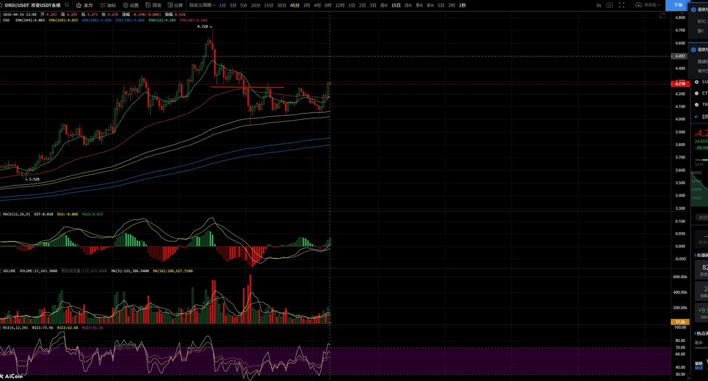Click the AiCoin logo
This screenshot has height=381, width=708.
12,376
